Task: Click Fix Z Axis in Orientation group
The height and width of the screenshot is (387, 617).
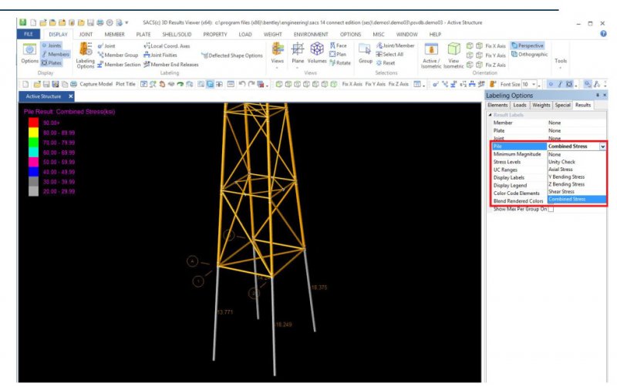Action: point(495,65)
